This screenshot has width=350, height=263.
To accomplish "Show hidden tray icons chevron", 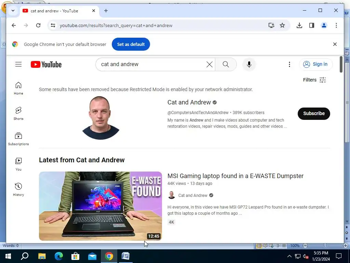I will click(289, 256).
